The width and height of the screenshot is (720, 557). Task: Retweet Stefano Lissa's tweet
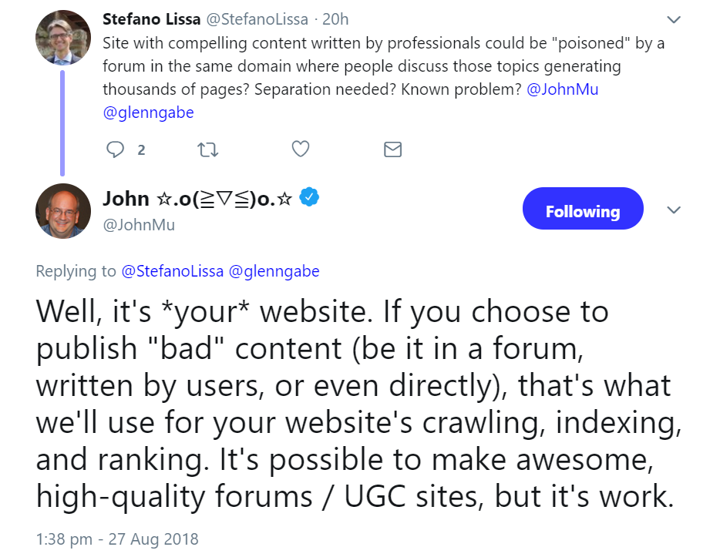click(207, 149)
